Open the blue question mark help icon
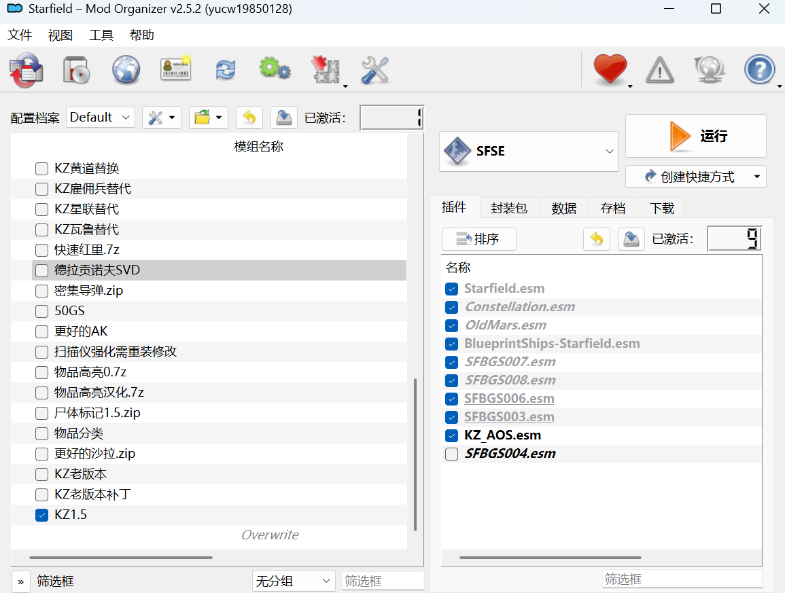This screenshot has width=785, height=593. tap(759, 69)
